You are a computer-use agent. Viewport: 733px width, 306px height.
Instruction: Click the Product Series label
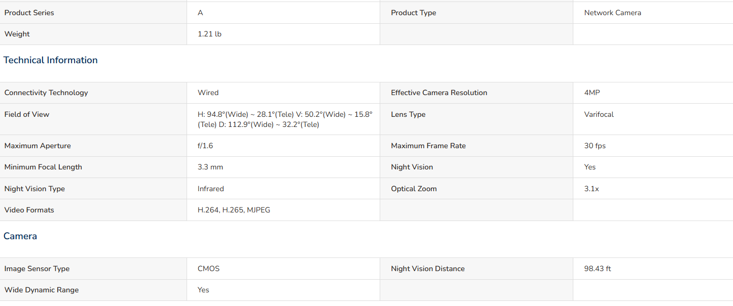click(x=29, y=13)
